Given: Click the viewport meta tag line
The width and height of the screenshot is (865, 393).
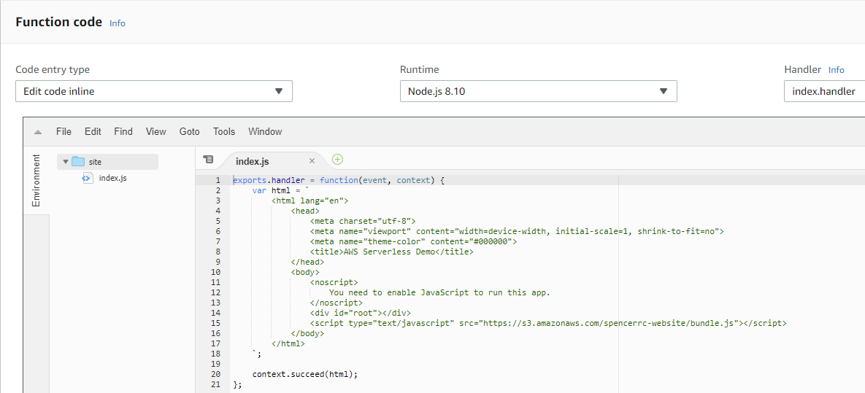Looking at the screenshot, I should (517, 231).
